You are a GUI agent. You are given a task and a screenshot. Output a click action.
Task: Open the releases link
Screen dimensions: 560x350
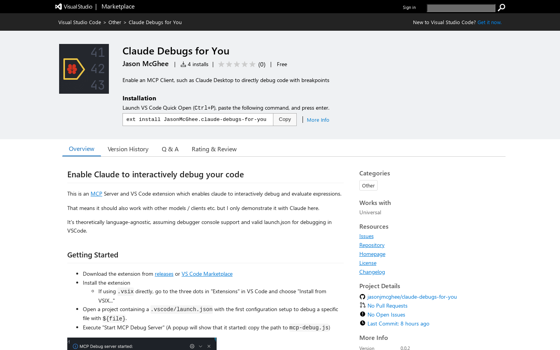click(164, 274)
